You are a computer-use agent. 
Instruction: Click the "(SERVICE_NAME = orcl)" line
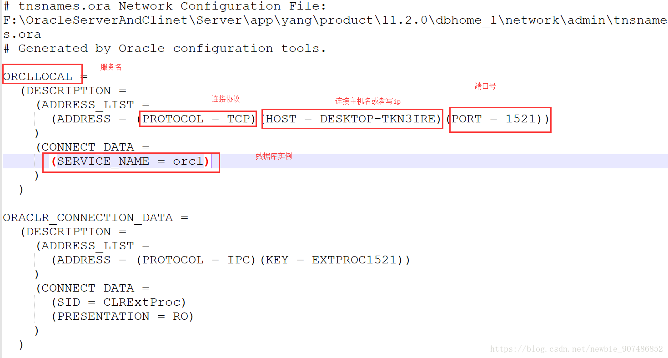pyautogui.click(x=131, y=161)
